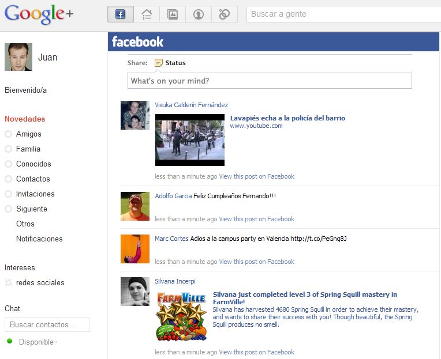Click the facebook logo in blue header
The width and height of the screenshot is (441, 359).
(137, 42)
